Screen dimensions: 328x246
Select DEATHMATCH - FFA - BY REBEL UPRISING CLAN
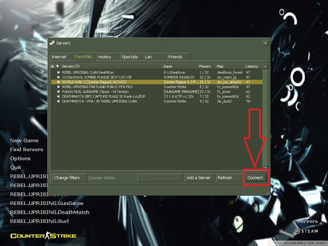[156, 101]
